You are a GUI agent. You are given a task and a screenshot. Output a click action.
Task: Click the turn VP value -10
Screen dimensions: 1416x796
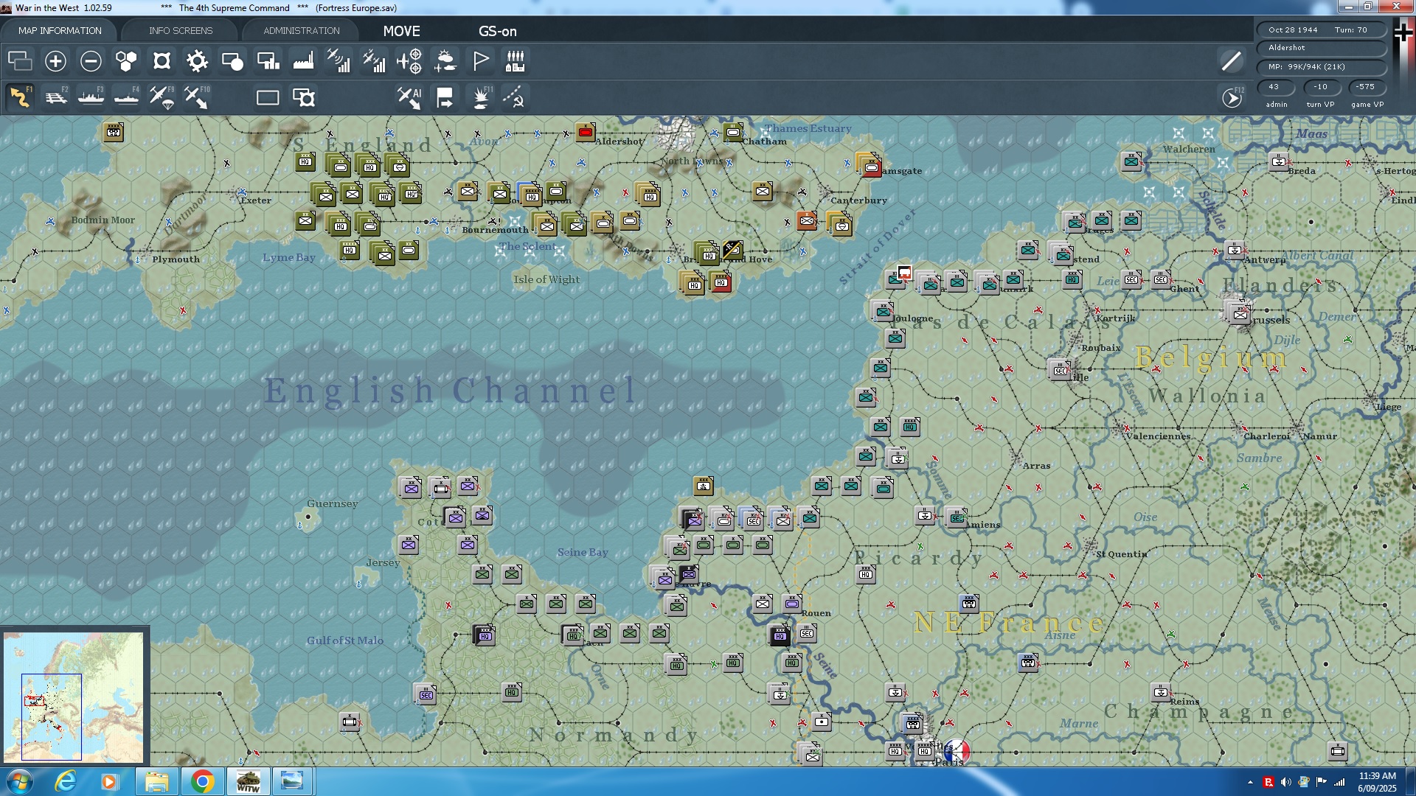tap(1320, 87)
